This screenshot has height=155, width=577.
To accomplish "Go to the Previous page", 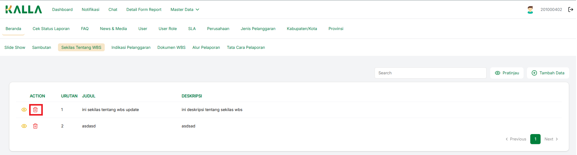I will click(x=516, y=139).
